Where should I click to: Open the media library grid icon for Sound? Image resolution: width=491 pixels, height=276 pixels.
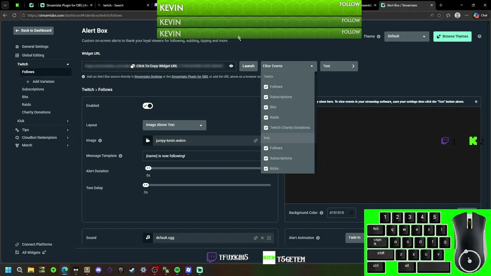click(x=269, y=238)
